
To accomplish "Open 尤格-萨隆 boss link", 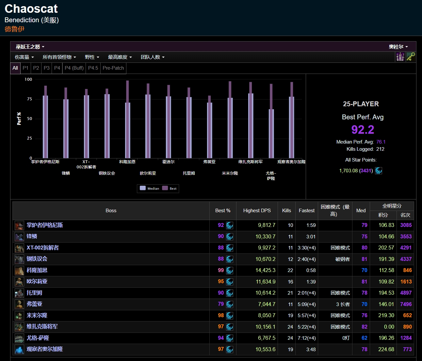I will [38, 338].
